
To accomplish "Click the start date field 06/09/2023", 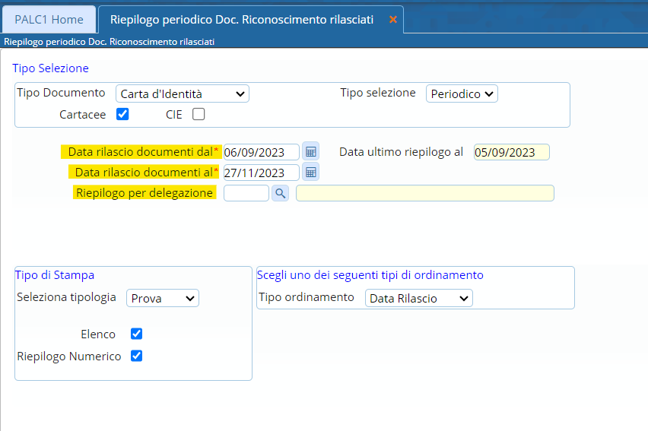I will [x=261, y=152].
